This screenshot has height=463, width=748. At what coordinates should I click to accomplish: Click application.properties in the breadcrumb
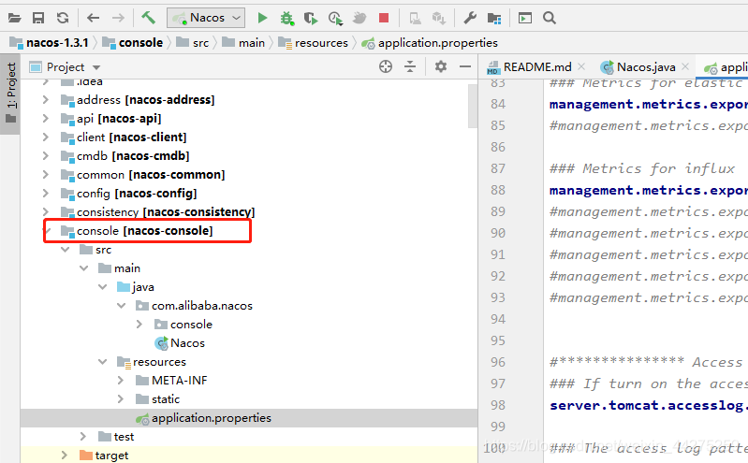pos(437,43)
